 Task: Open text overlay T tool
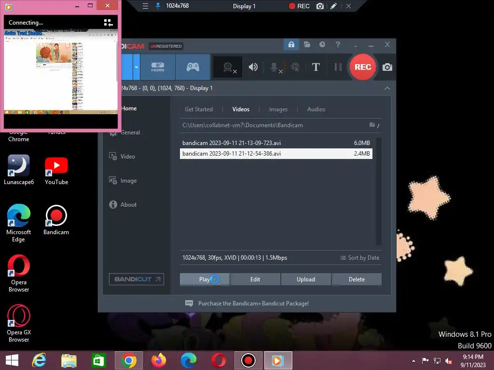(316, 67)
